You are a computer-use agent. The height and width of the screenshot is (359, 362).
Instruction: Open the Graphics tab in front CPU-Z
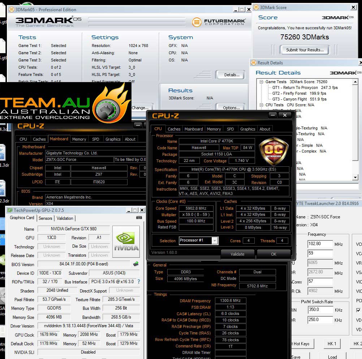point(247,129)
